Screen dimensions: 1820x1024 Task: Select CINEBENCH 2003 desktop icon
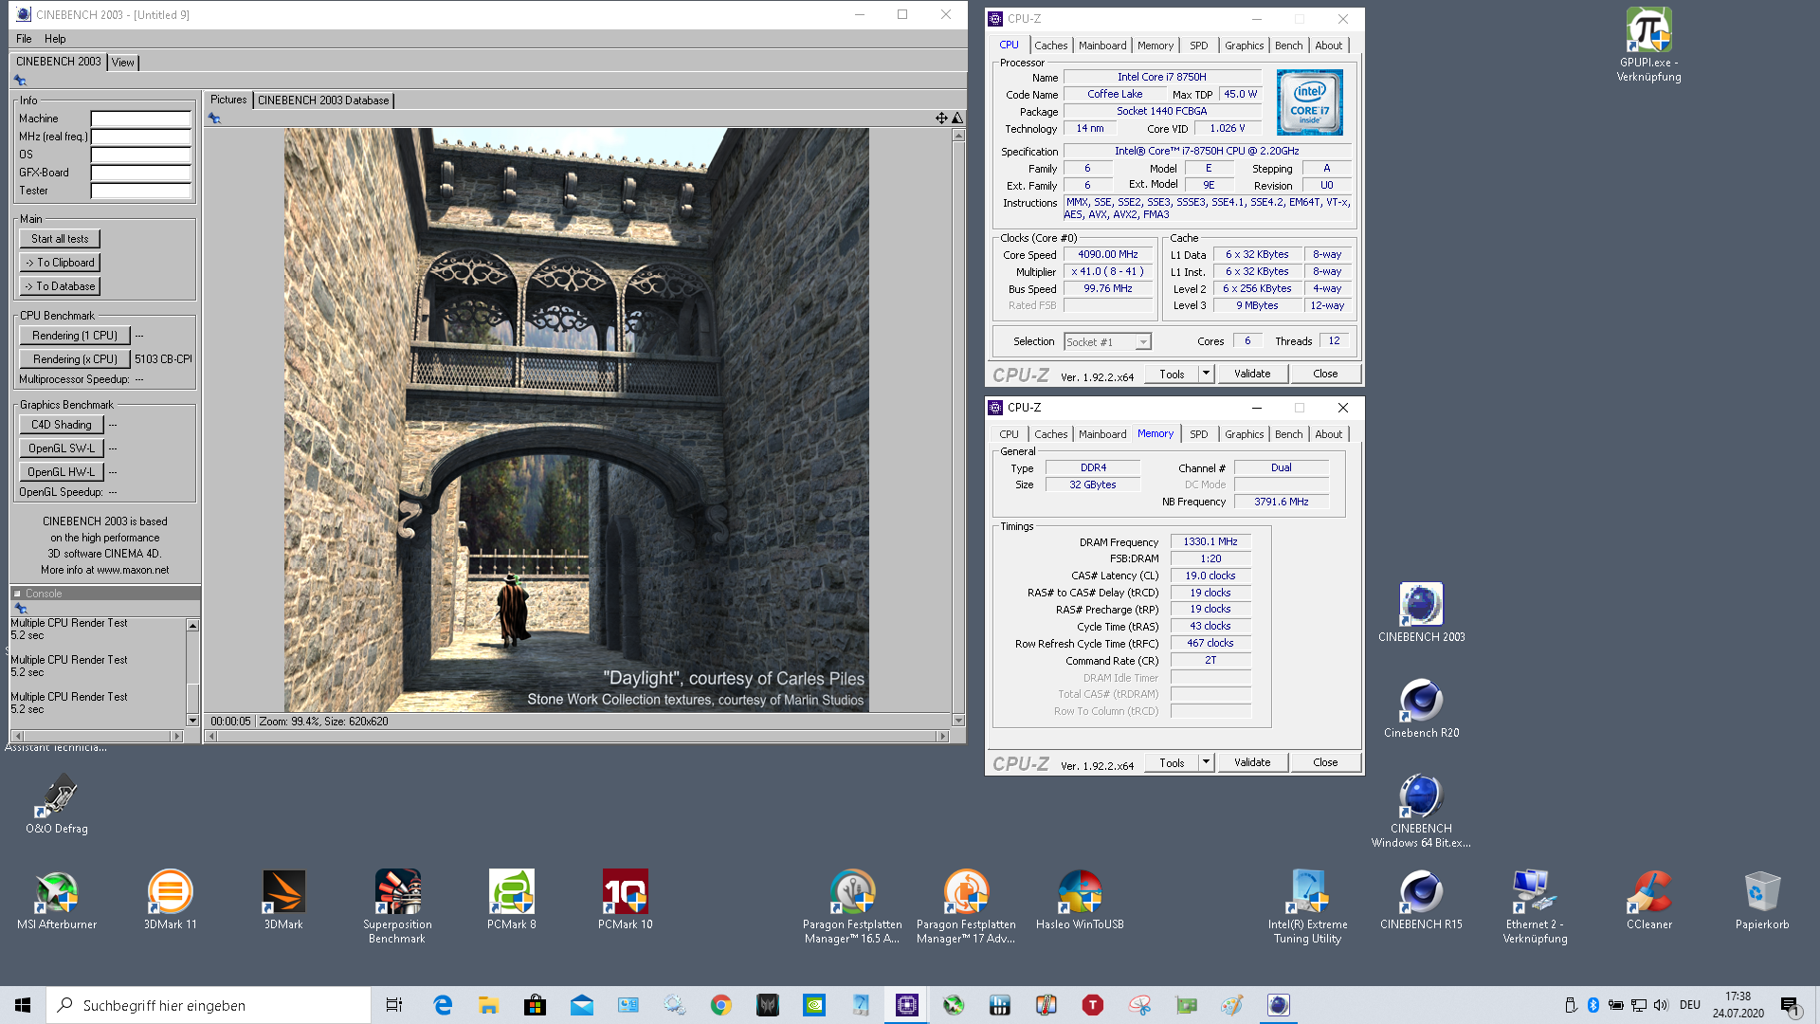pos(1421,613)
